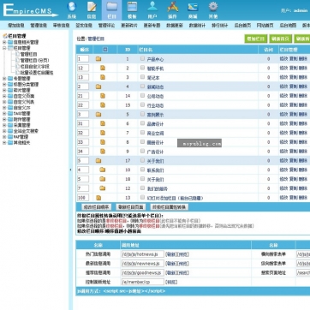Expand the 附件管理 tree node
Viewport: 310px width, 310px height.
click(x=4, y=120)
